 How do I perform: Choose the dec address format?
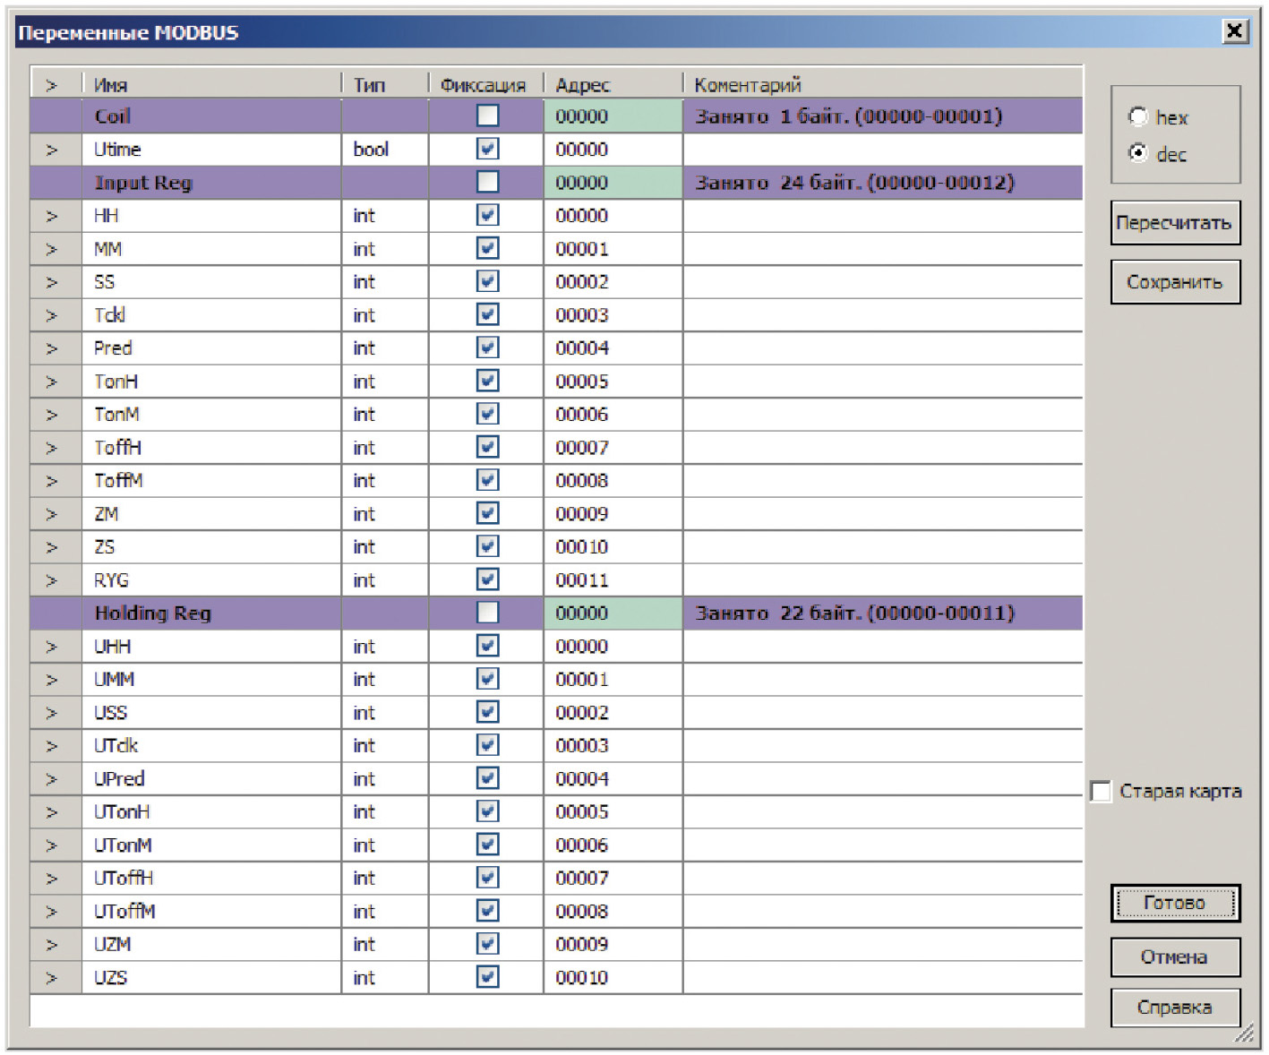[1138, 153]
